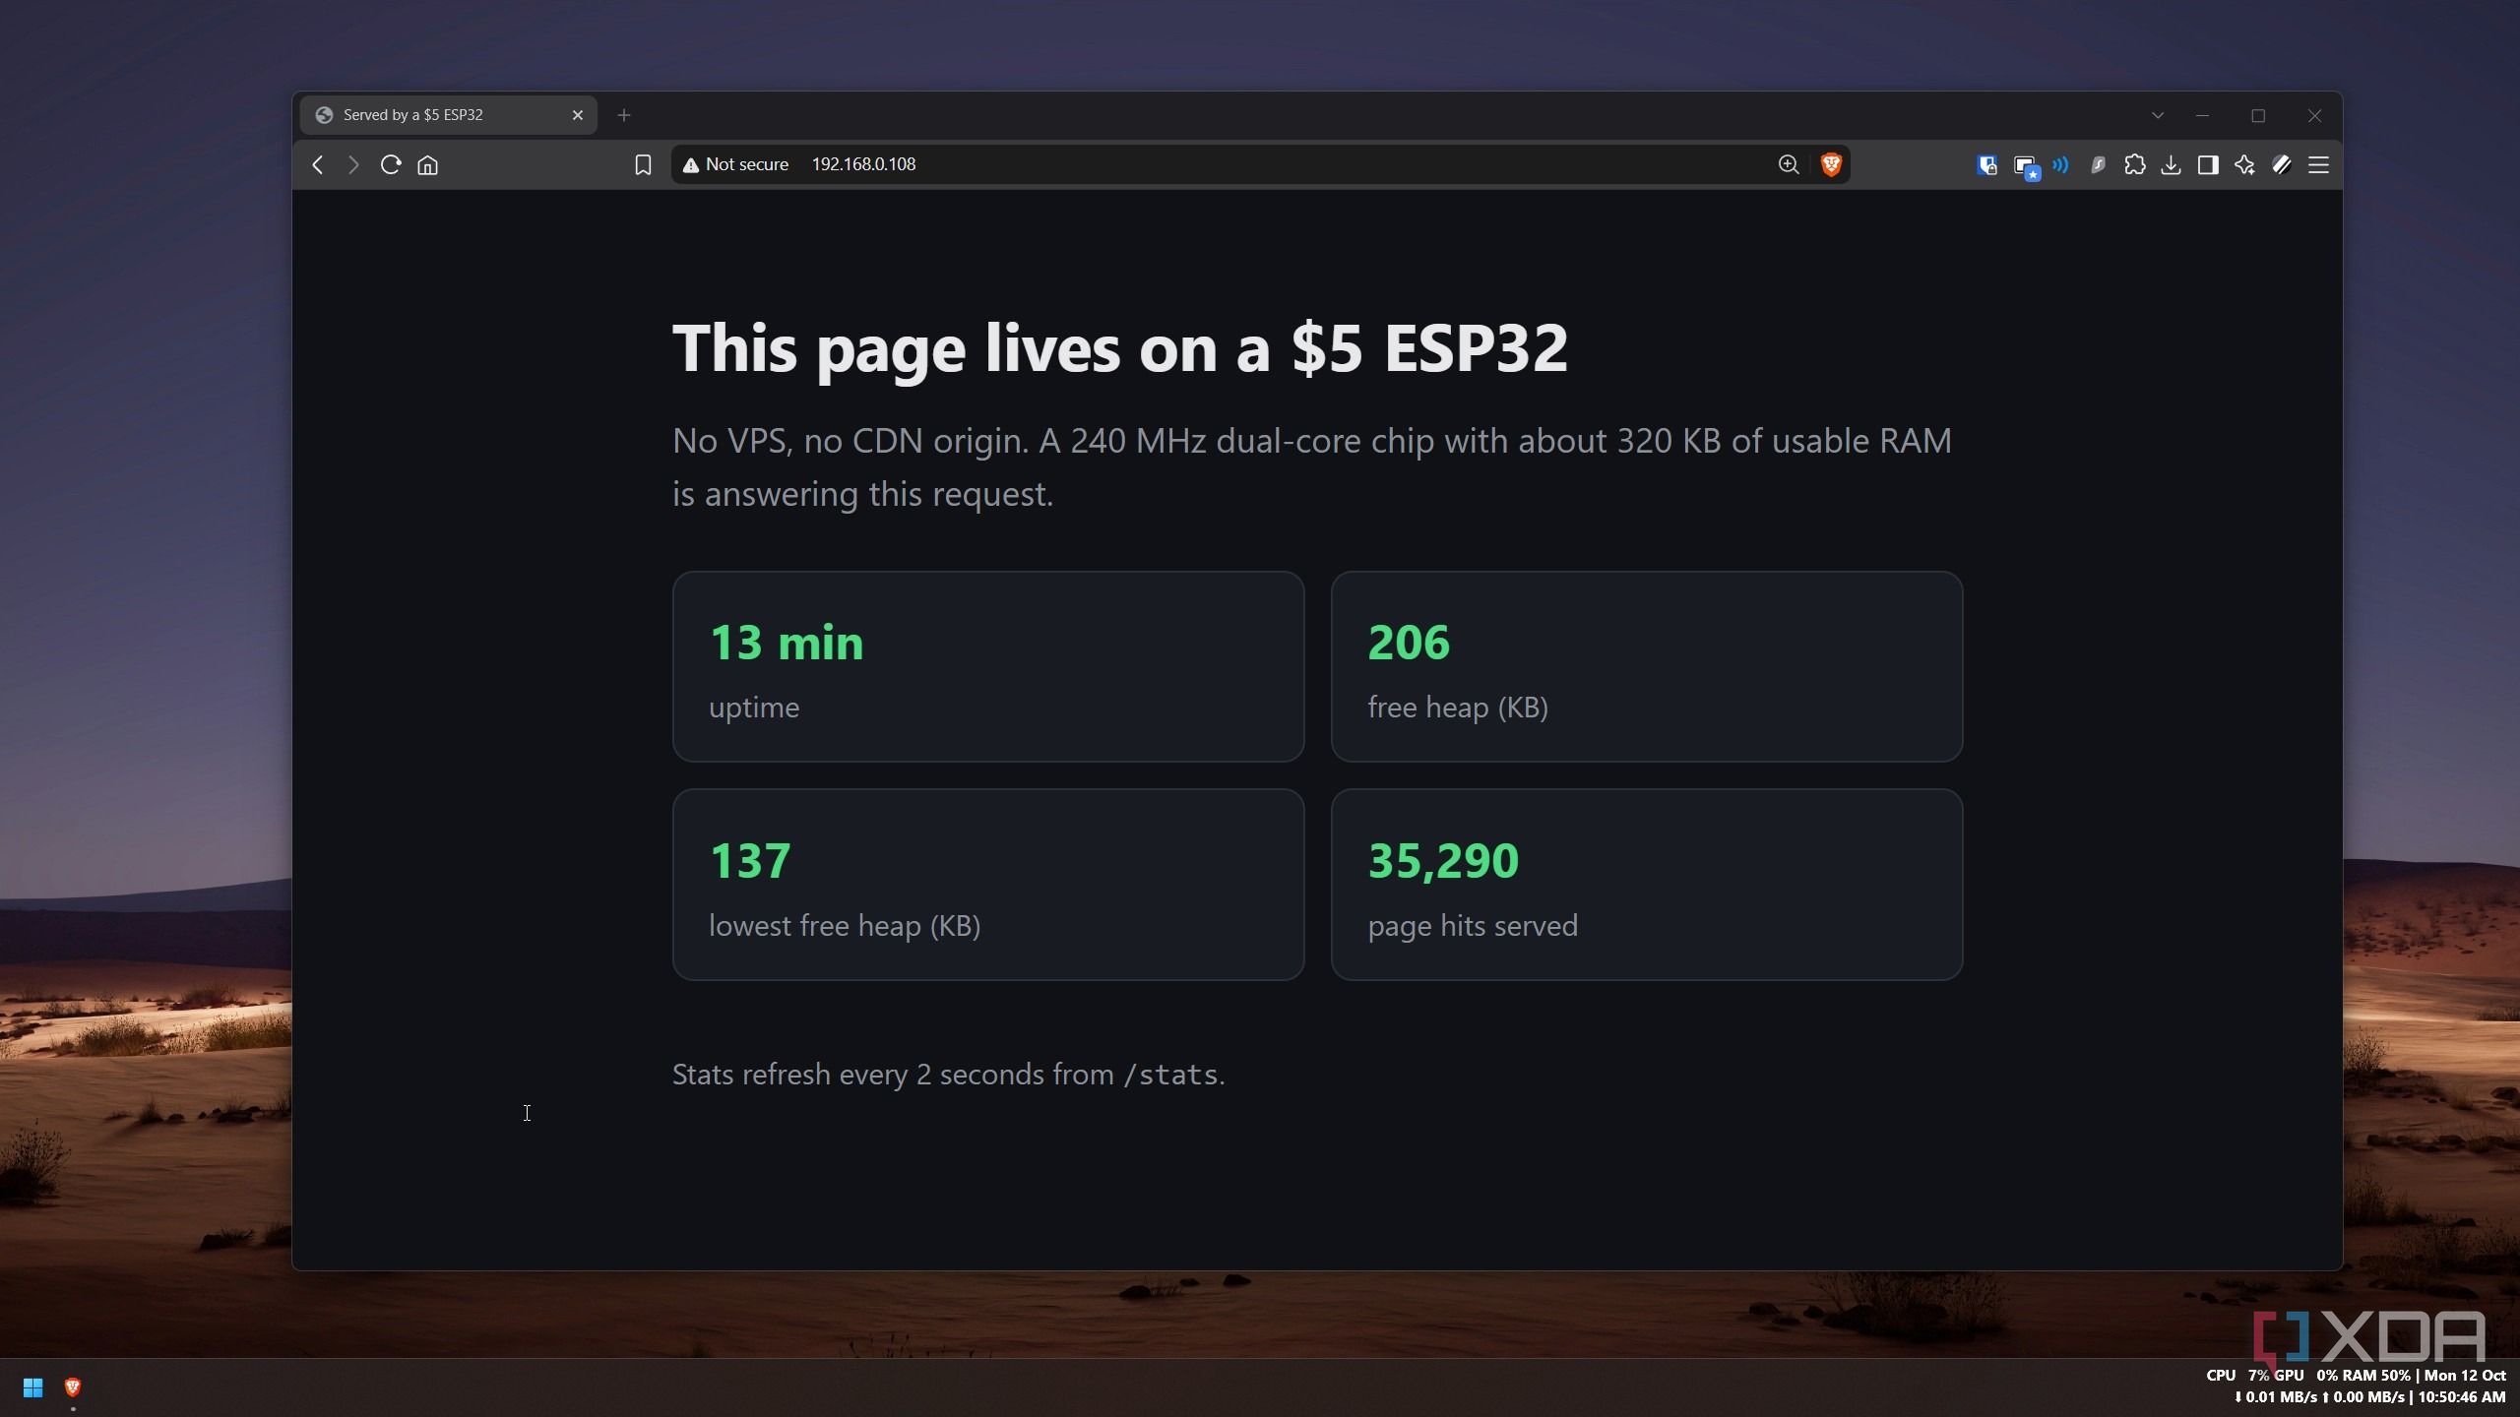Image resolution: width=2520 pixels, height=1417 pixels.
Task: Toggle the browser sidebar panel
Action: (2208, 164)
